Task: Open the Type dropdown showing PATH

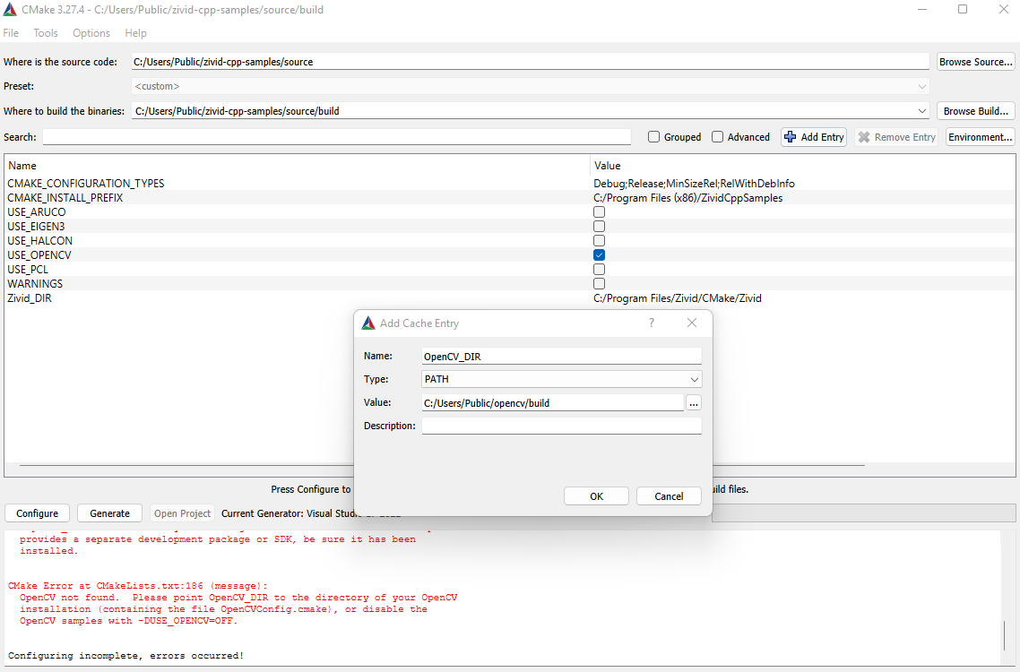Action: [561, 379]
